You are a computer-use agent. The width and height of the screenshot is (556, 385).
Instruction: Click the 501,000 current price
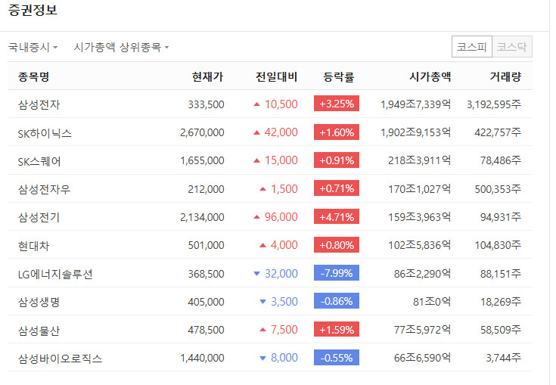[x=206, y=245]
